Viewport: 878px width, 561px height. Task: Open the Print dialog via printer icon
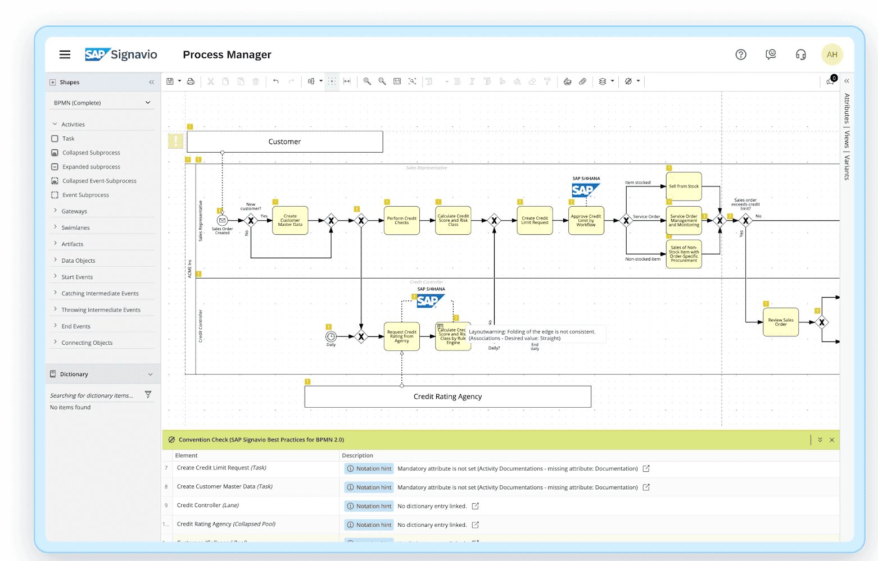tap(191, 81)
